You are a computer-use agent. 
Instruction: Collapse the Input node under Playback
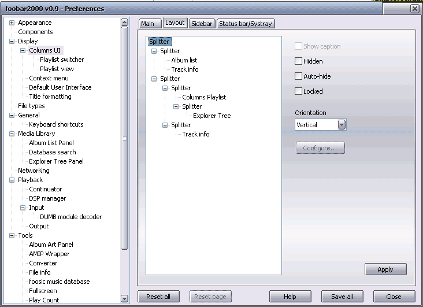click(23, 208)
